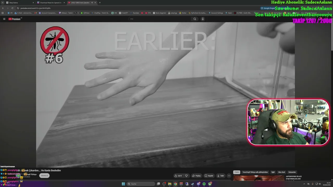333x187 pixels.
Task: Open a new browser tab
Action: (x=100, y=3)
